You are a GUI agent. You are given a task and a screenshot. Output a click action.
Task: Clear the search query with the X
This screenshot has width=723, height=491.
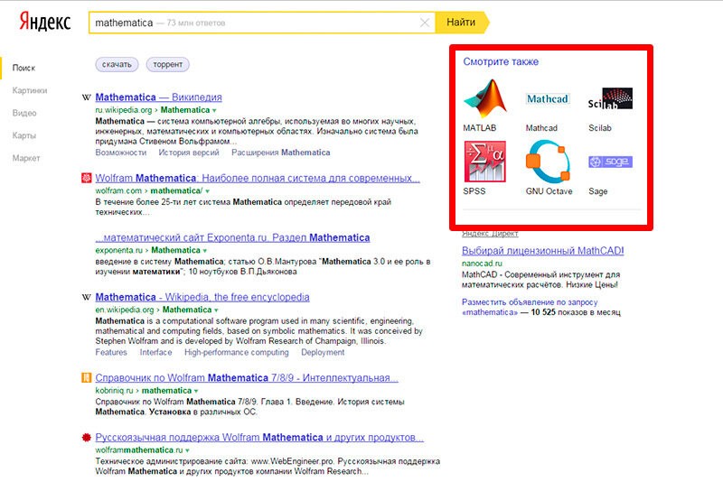pos(425,23)
